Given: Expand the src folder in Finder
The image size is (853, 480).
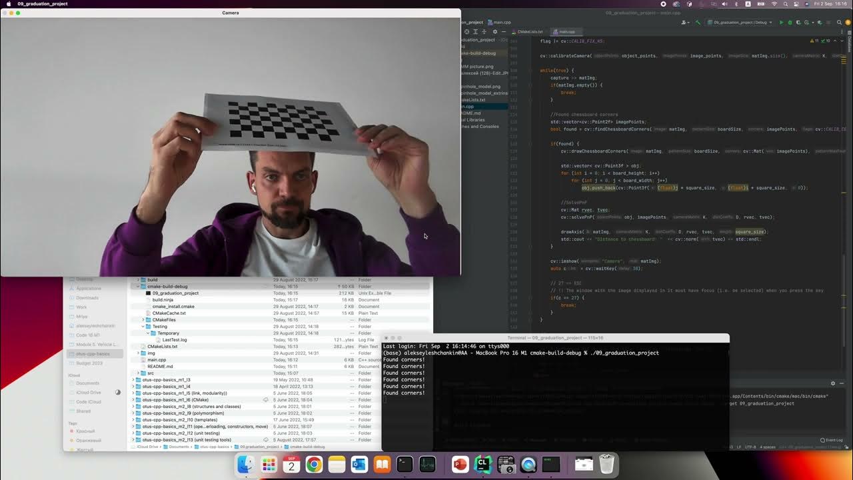Looking at the screenshot, I should click(138, 373).
